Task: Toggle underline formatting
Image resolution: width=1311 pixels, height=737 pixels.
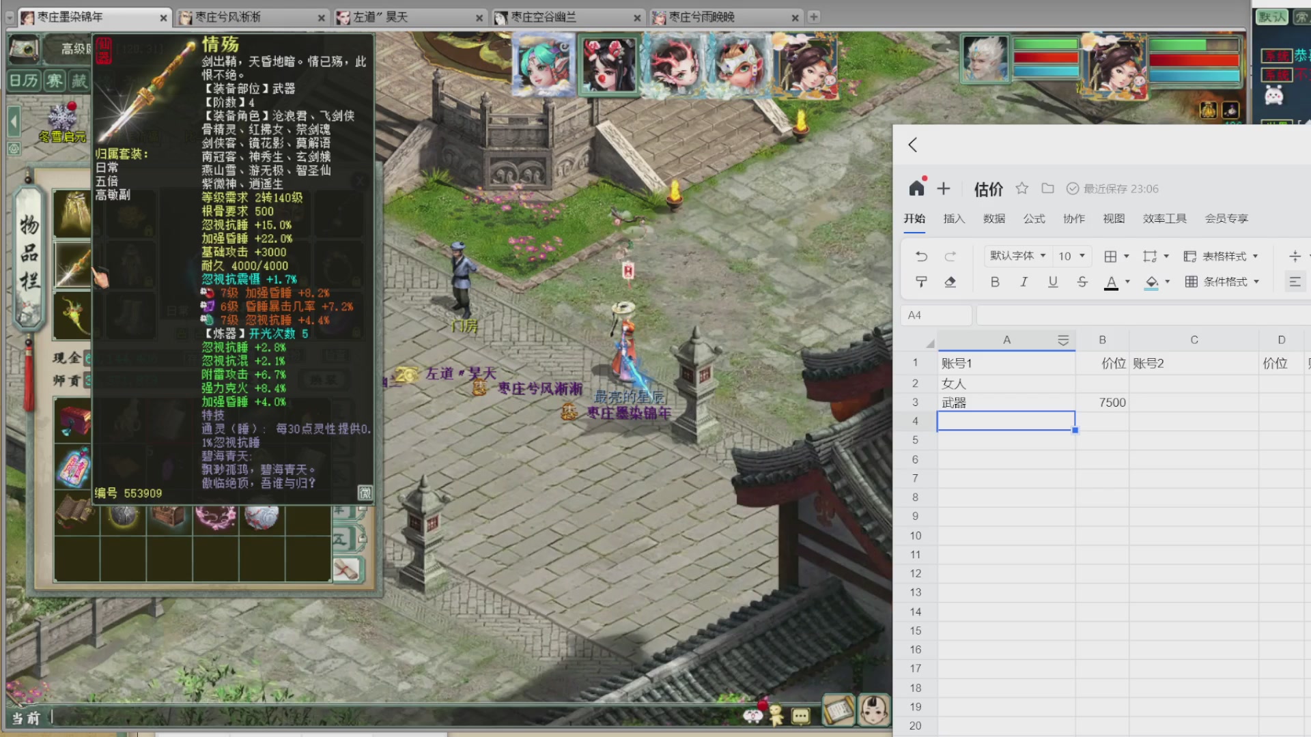Action: tap(1053, 282)
